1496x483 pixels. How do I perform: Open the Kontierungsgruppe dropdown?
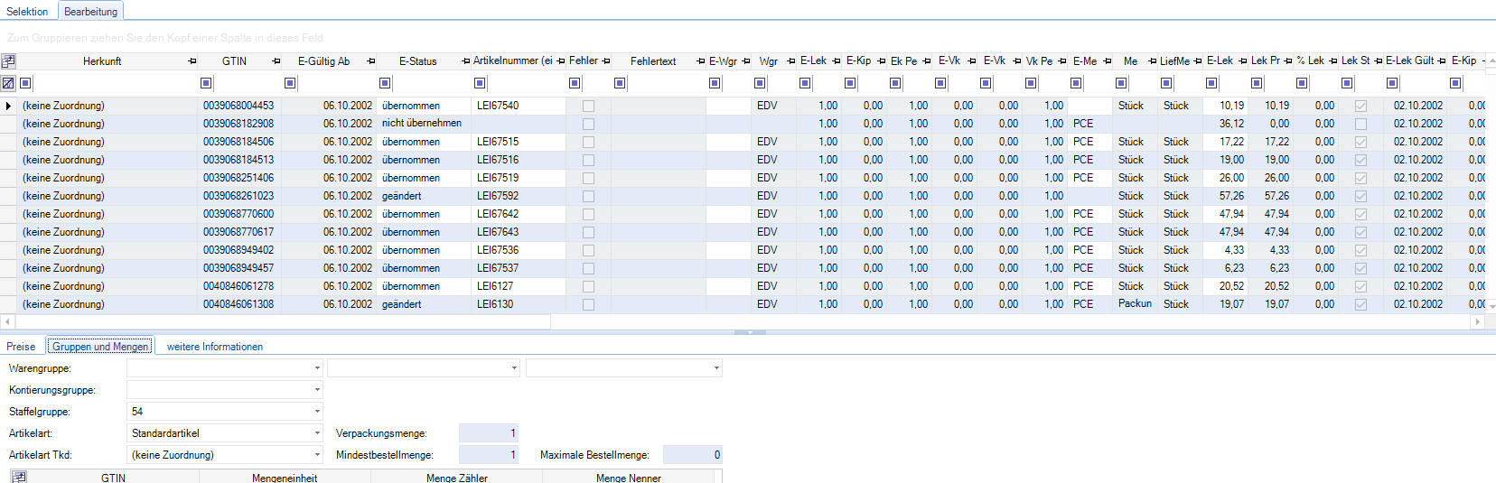pyautogui.click(x=317, y=390)
